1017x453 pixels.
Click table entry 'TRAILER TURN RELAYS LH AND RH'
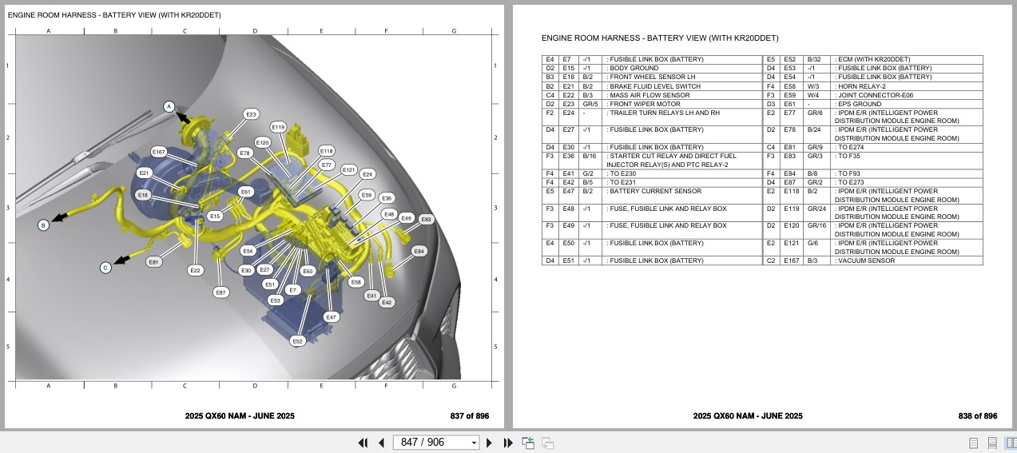[663, 113]
